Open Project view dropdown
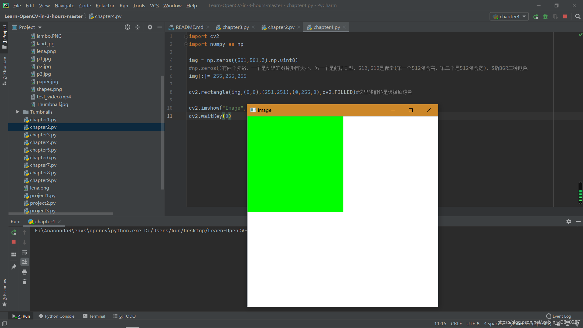This screenshot has width=583, height=328. click(27, 27)
